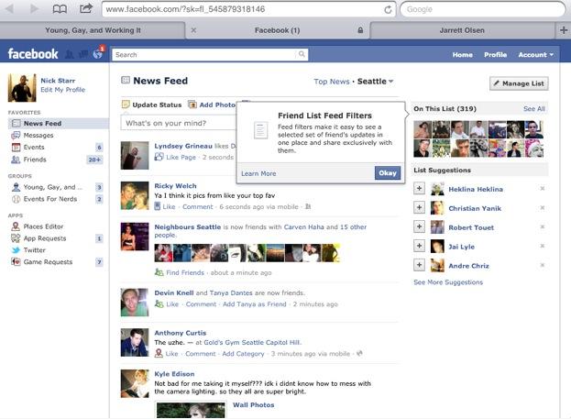Click the Wall Photos link
Viewport: 571px width, 419px height.
254,405
